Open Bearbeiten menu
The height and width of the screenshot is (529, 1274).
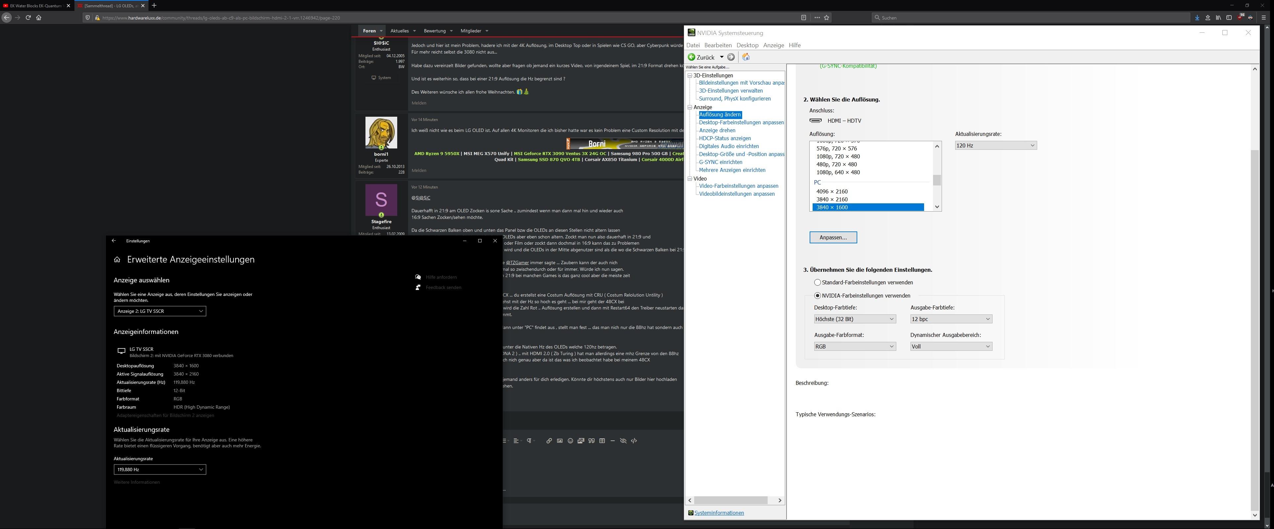point(718,45)
